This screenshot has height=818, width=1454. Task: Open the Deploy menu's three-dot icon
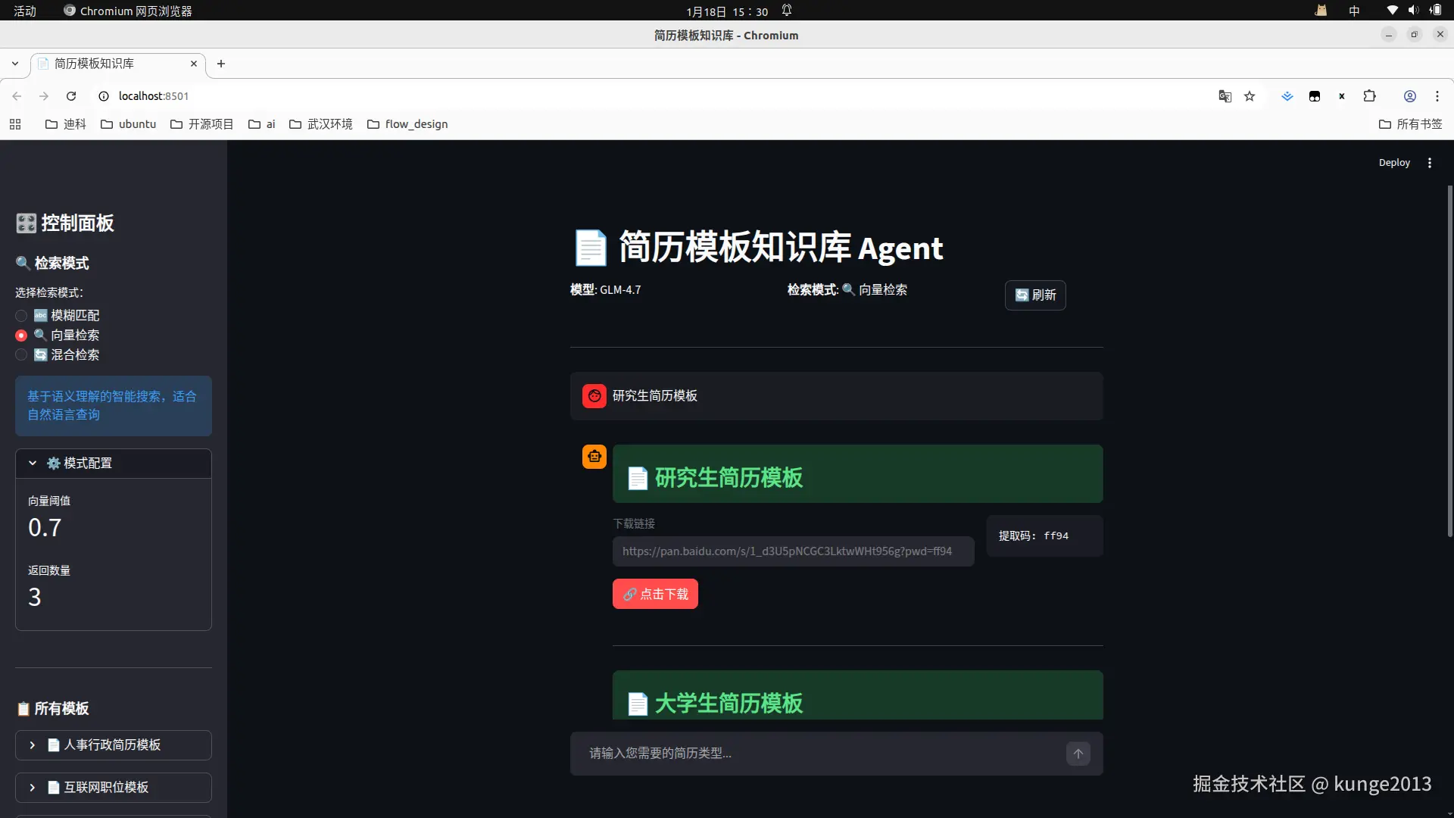tap(1430, 162)
